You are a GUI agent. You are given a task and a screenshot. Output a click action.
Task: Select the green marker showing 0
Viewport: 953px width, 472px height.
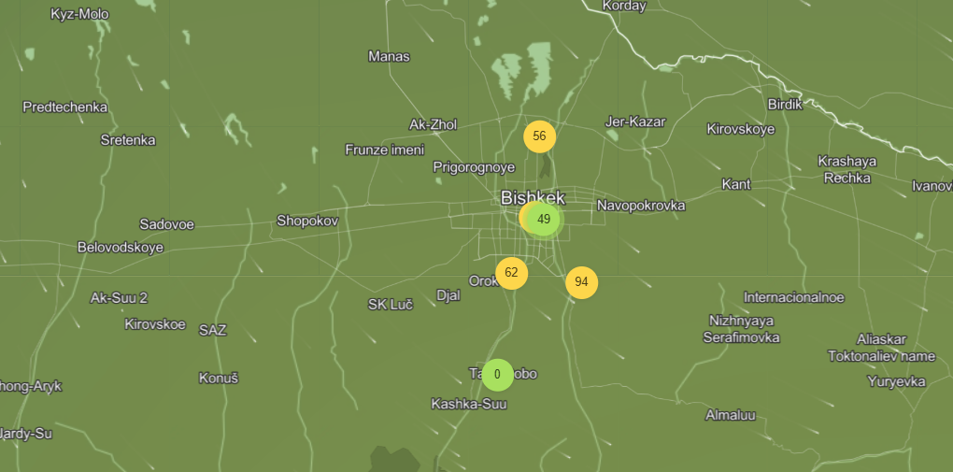[x=497, y=375]
